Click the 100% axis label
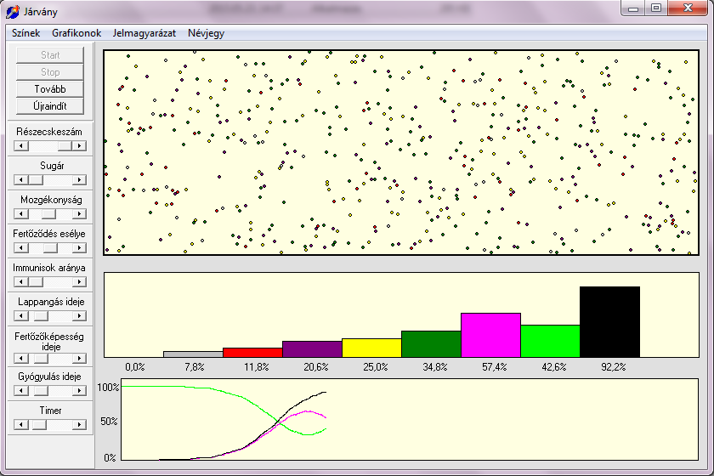This screenshot has width=714, height=476. tap(109, 388)
